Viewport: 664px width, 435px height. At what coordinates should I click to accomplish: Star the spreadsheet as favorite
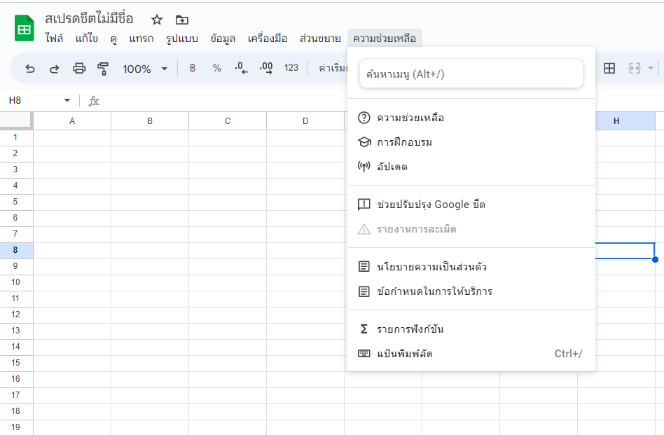click(156, 20)
